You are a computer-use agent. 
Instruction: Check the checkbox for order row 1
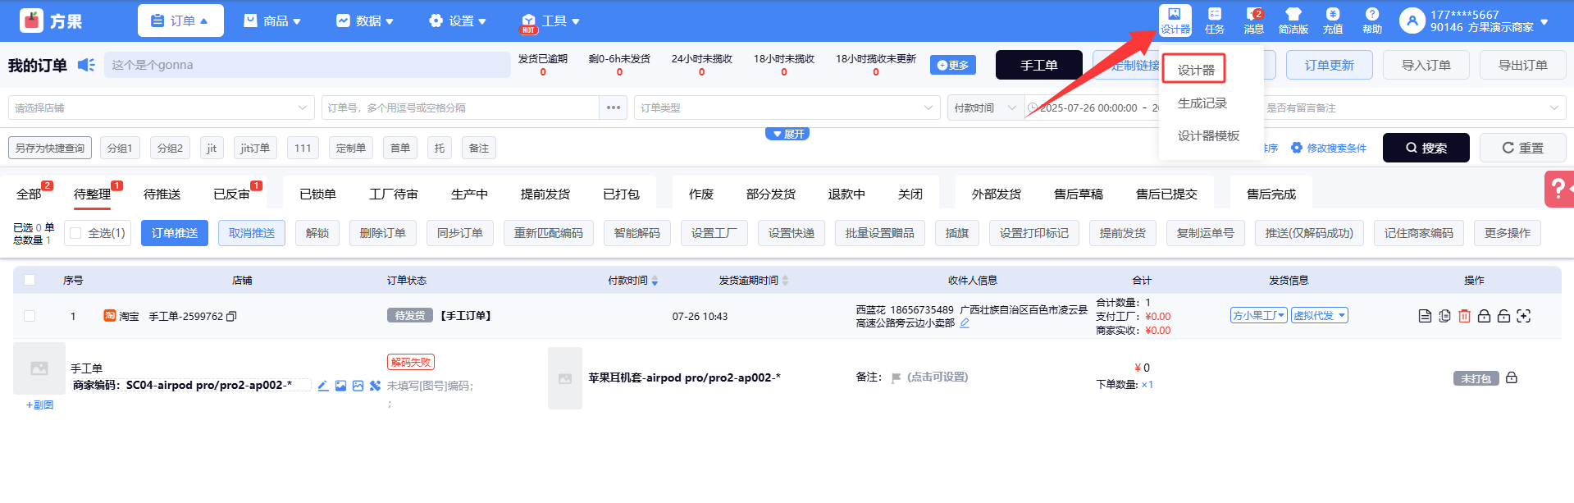(30, 316)
